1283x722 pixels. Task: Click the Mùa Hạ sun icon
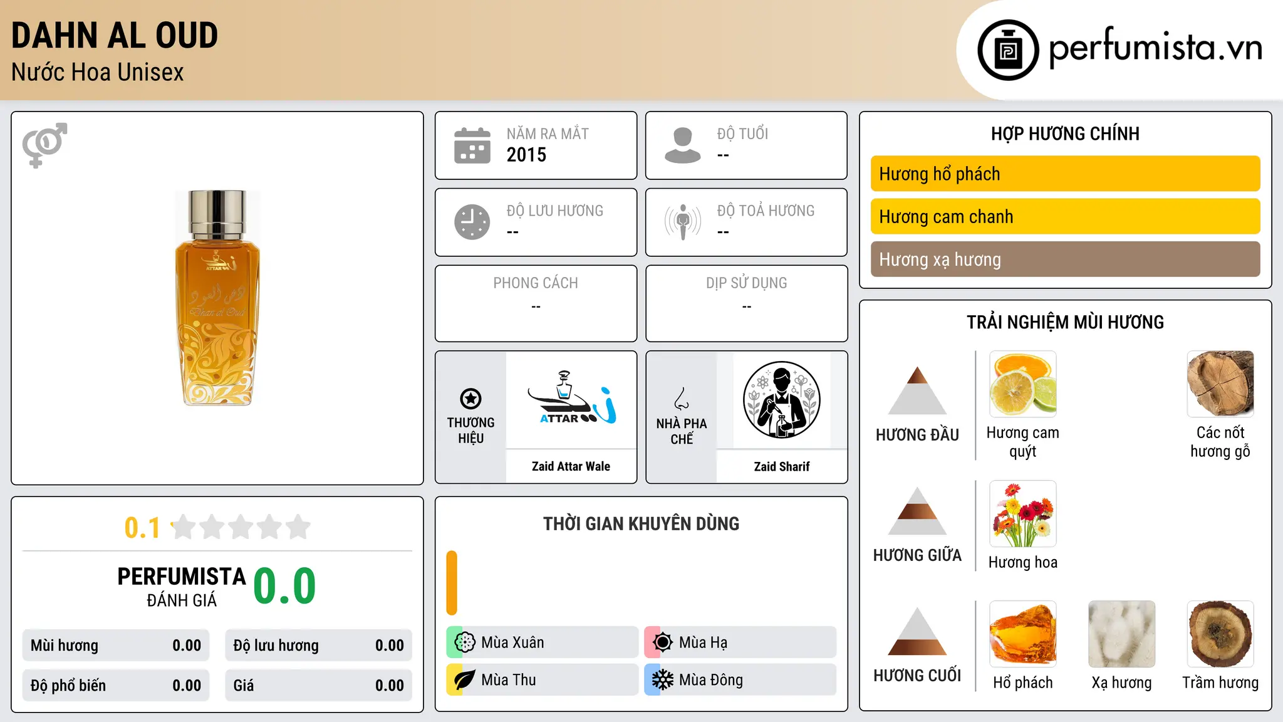[x=663, y=642]
